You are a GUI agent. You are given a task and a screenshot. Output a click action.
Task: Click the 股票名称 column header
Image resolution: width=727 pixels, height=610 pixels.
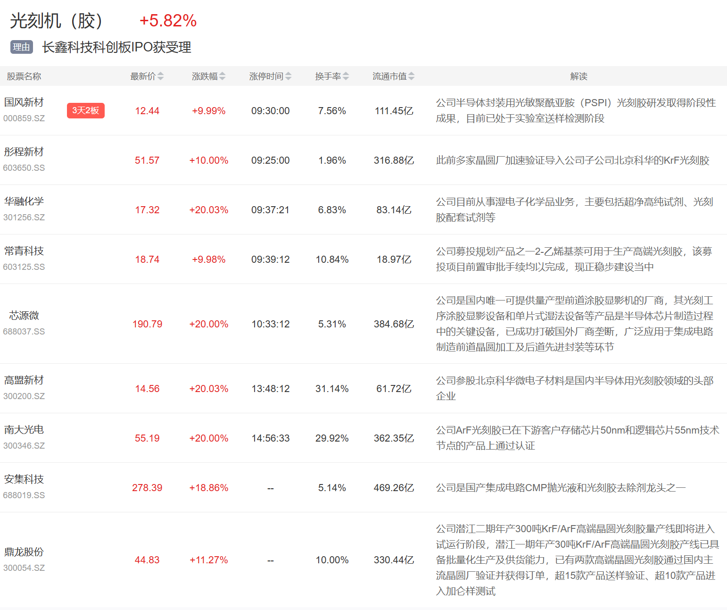pos(24,76)
